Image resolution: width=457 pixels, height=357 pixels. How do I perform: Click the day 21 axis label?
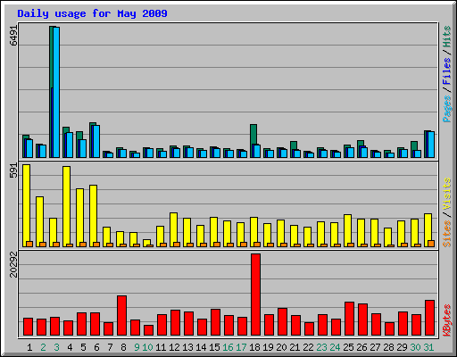click(295, 347)
